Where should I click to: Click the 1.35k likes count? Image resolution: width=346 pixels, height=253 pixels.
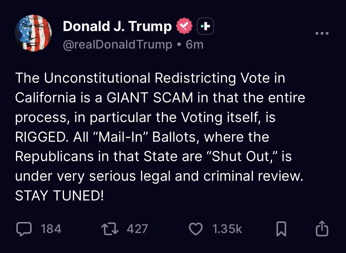(x=227, y=229)
